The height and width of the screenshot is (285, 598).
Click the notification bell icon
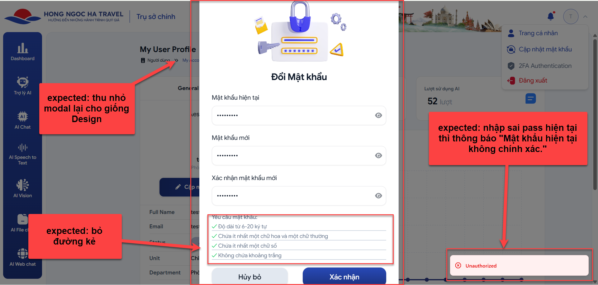551,16
